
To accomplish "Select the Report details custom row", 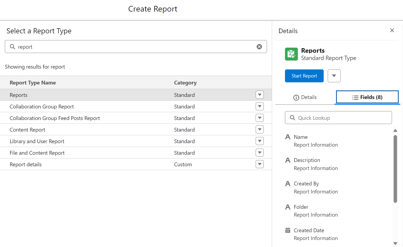I will (136, 164).
